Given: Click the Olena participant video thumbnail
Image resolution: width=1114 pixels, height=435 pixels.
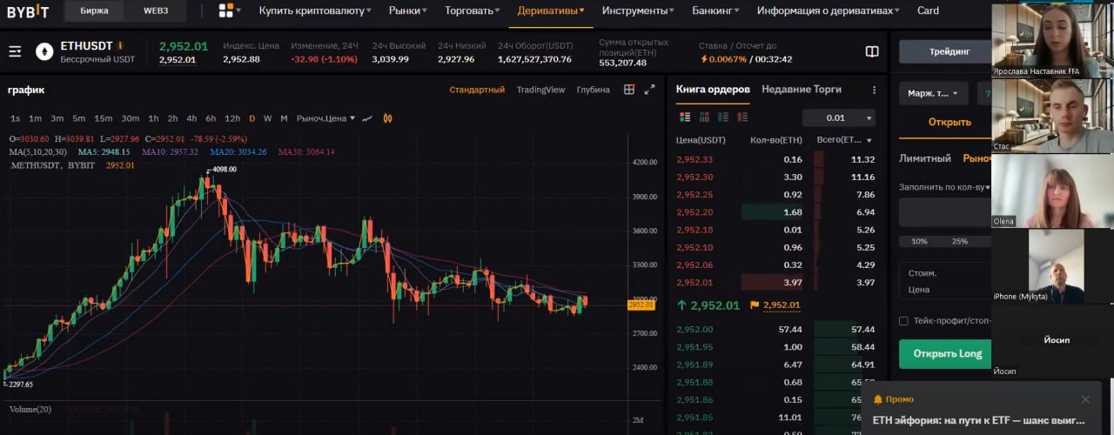Looking at the screenshot, I should 1052,191.
